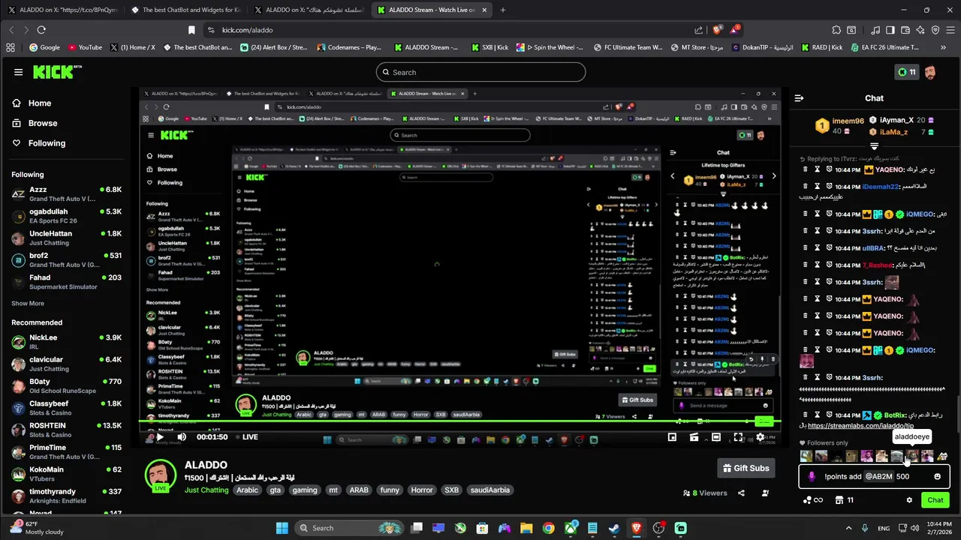This screenshot has width=961, height=540.
Task: Reload the page
Action: 41,30
